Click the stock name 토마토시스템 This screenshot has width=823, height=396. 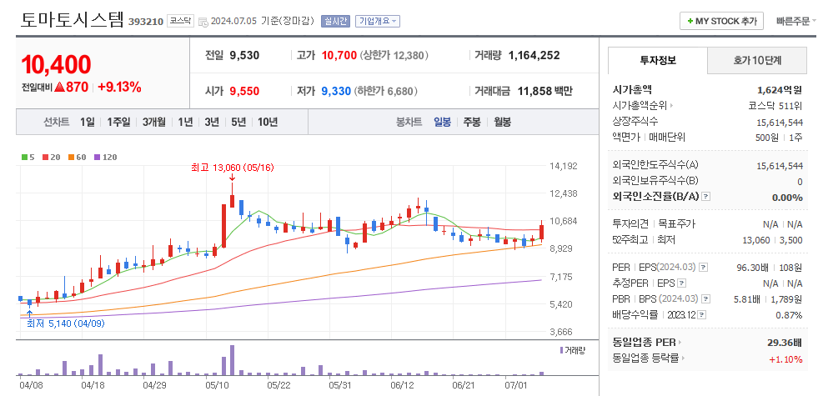point(73,20)
